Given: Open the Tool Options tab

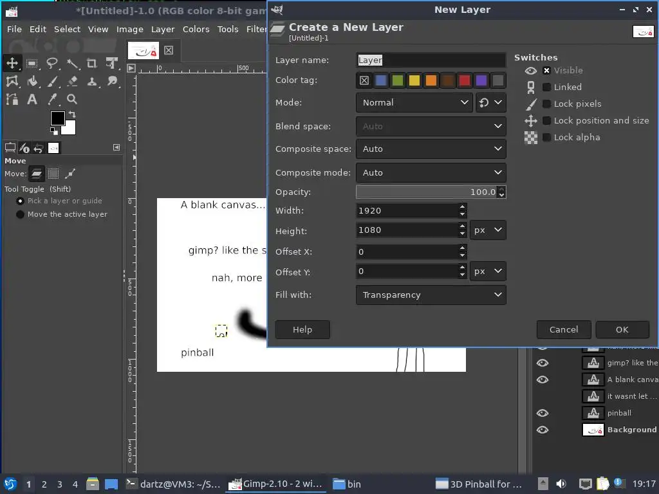Looking at the screenshot, I should [x=10, y=148].
